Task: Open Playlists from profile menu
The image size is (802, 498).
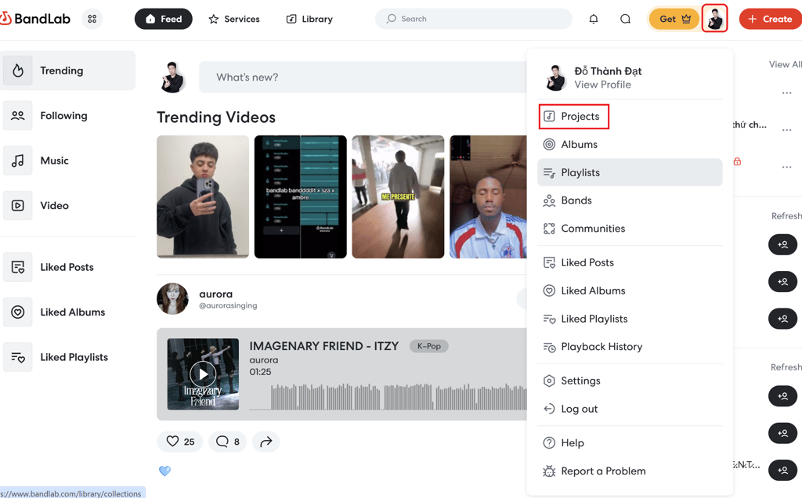Action: (x=630, y=172)
